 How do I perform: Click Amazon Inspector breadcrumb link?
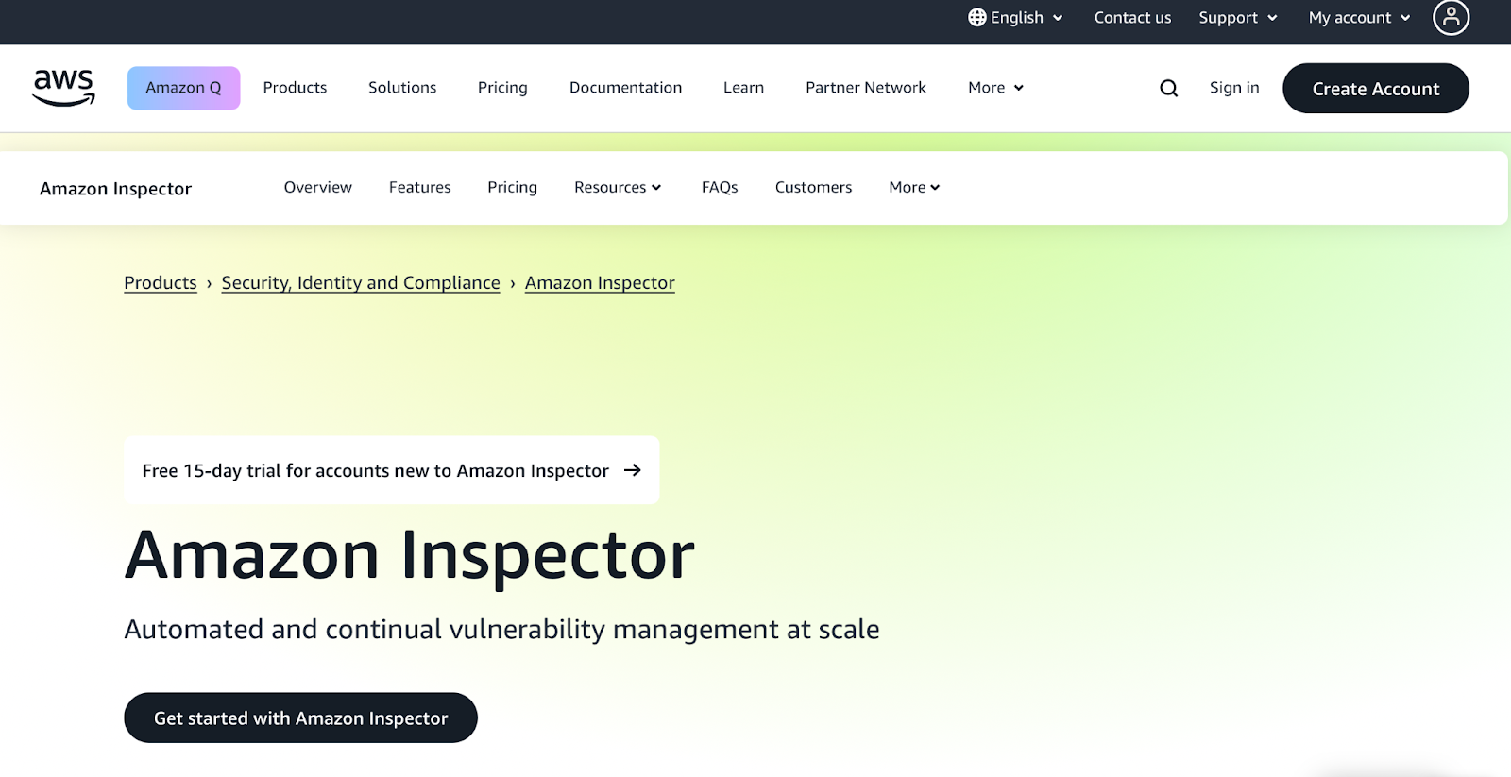[600, 282]
